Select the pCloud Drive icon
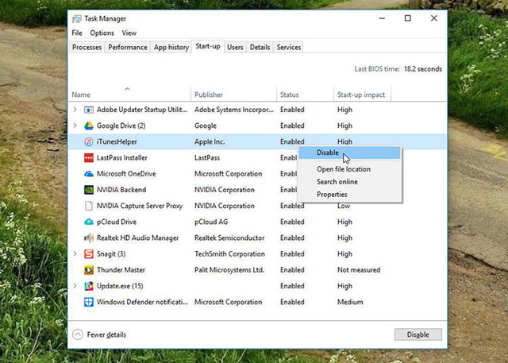 coord(88,222)
